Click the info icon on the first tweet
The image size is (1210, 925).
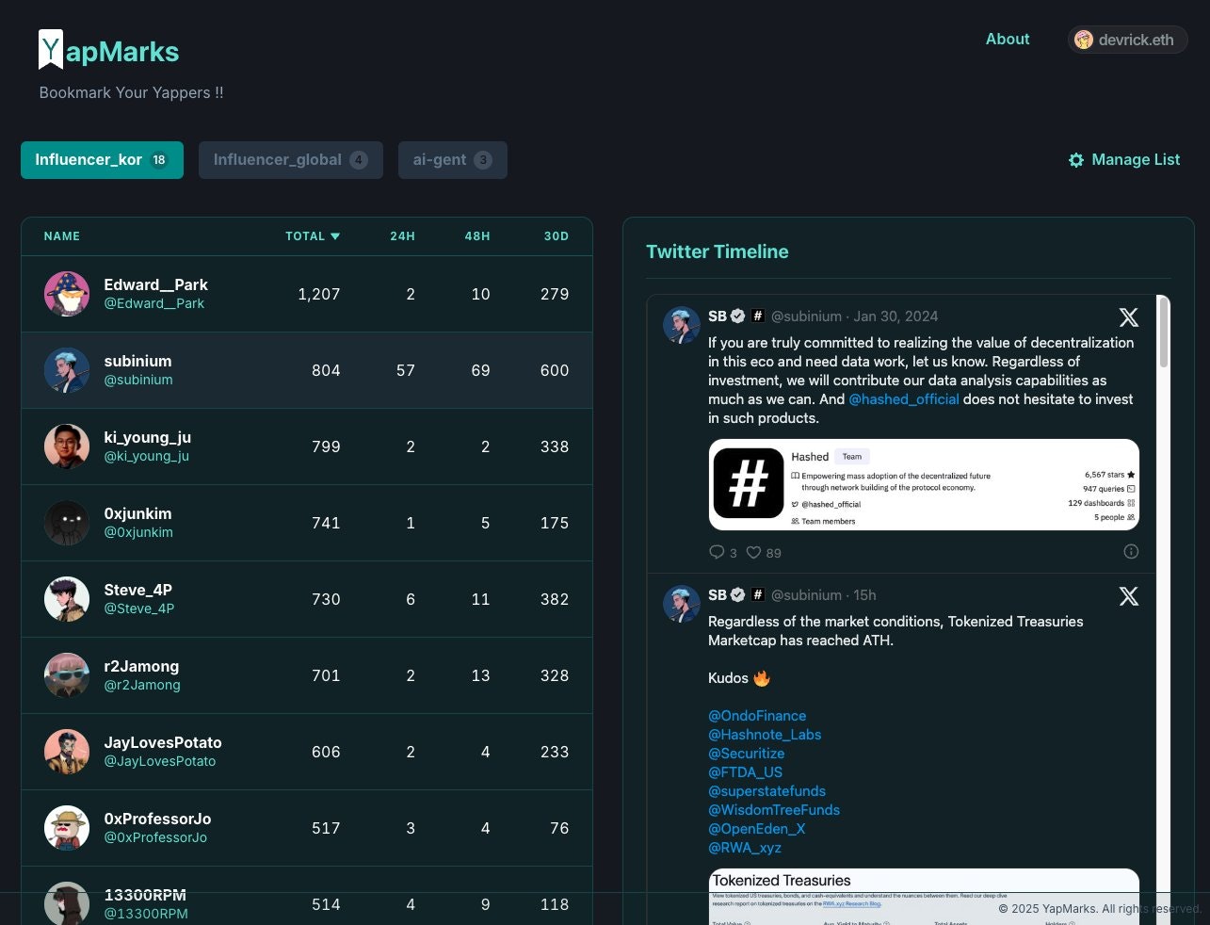pos(1131,552)
